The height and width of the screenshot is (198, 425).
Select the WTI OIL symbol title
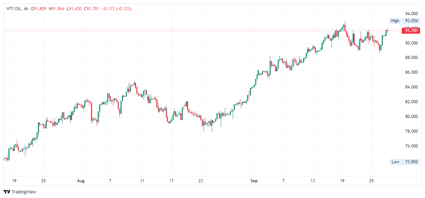point(14,9)
